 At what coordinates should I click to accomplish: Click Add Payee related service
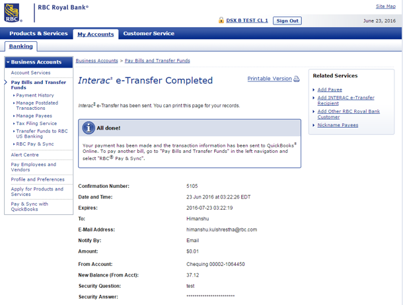click(x=330, y=89)
